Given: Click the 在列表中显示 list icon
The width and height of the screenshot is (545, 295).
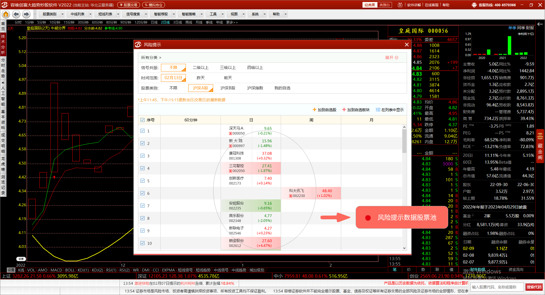Looking at the screenshot, I should 378,109.
